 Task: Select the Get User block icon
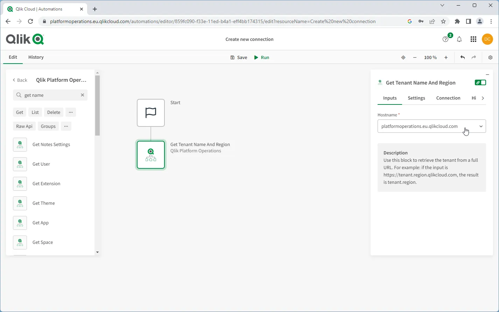[20, 164]
